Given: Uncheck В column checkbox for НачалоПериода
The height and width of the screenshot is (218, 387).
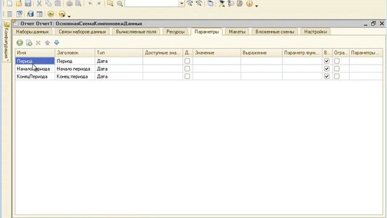Looking at the screenshot, I should tap(327, 68).
